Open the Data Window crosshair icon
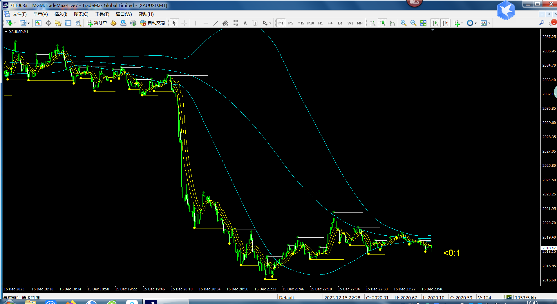The image size is (557, 304). click(48, 23)
